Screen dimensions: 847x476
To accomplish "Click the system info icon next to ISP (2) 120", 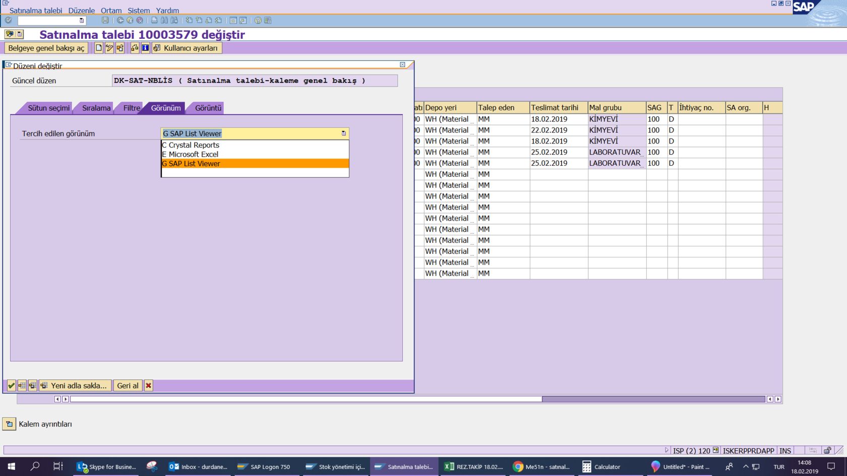I will (x=716, y=450).
